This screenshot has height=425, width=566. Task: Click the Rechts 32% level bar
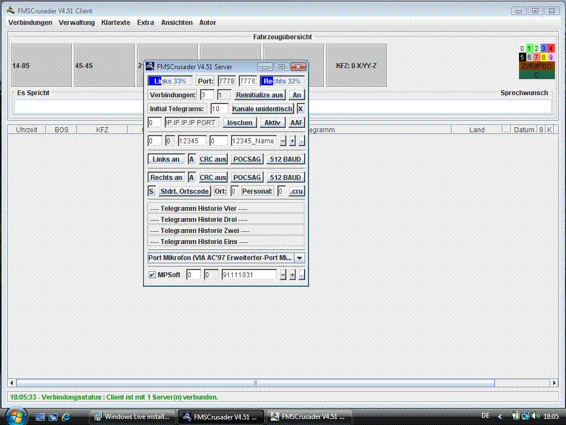click(282, 81)
